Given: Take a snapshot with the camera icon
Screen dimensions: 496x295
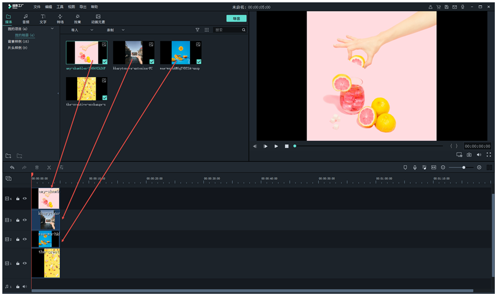Looking at the screenshot, I should click(x=469, y=155).
